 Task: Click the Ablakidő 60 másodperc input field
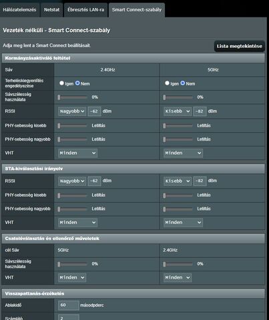[69, 305]
